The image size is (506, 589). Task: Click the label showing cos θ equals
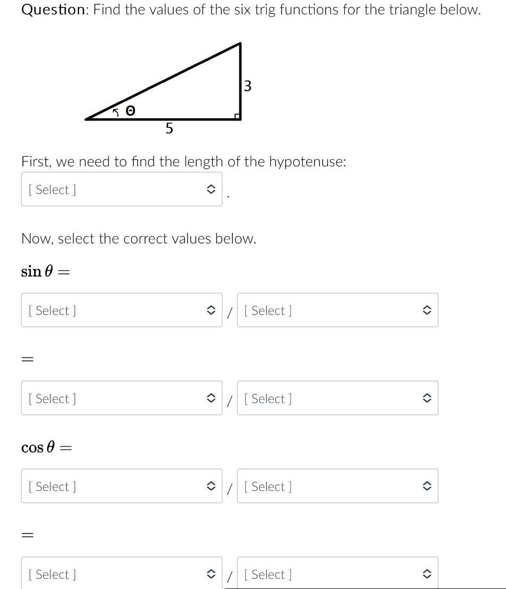[x=46, y=448]
